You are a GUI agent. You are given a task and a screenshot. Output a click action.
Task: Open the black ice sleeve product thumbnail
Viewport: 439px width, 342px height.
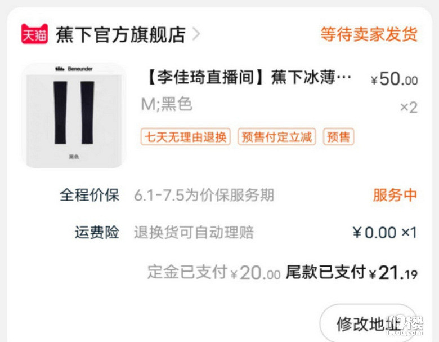(x=74, y=116)
